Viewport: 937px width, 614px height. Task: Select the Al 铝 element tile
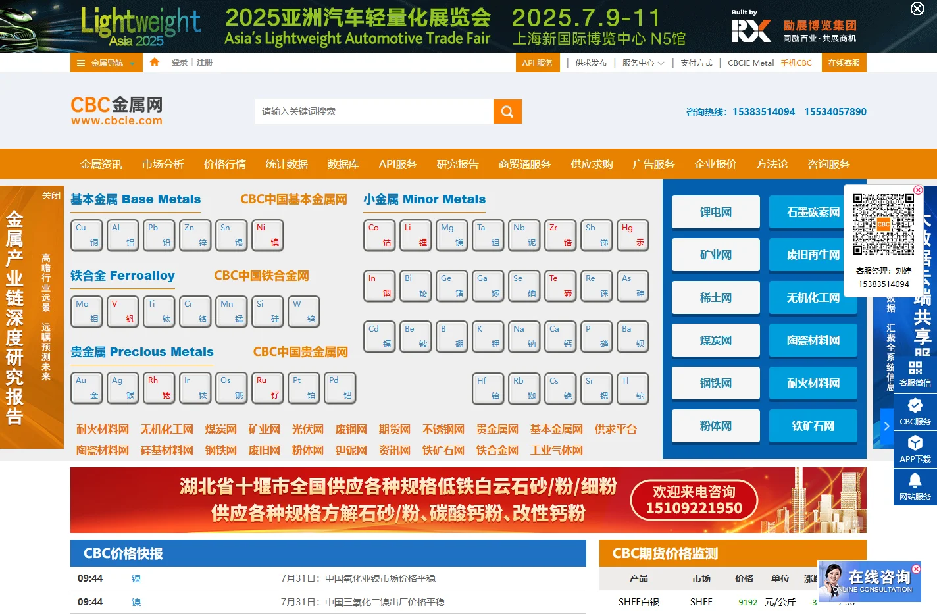point(123,235)
